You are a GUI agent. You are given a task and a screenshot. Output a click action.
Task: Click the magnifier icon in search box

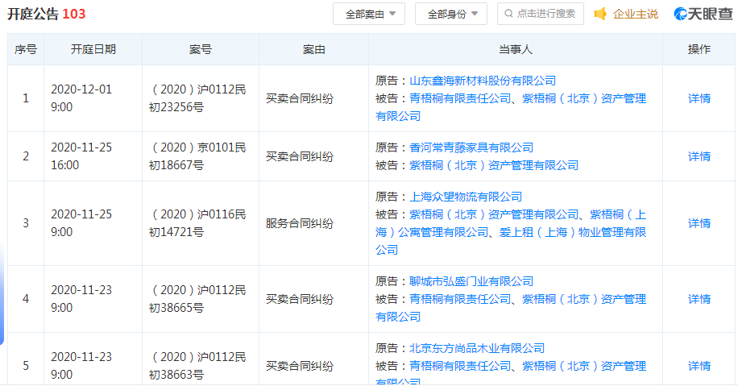coord(508,14)
